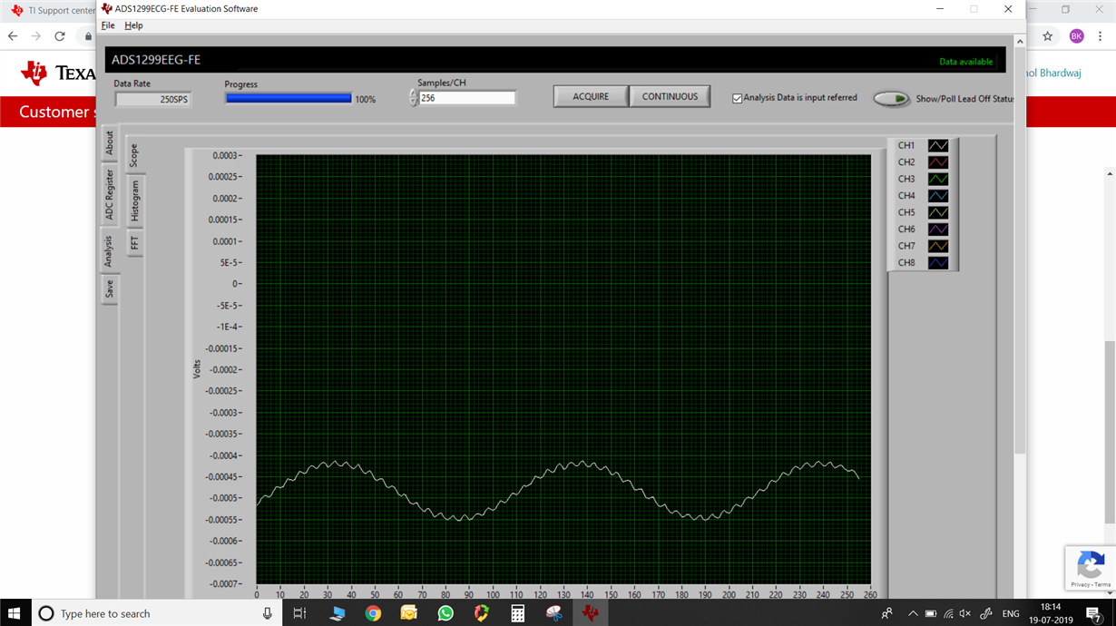Increment or decrement Samples/CH stepper arrows
1116x626 pixels.
[x=414, y=97]
